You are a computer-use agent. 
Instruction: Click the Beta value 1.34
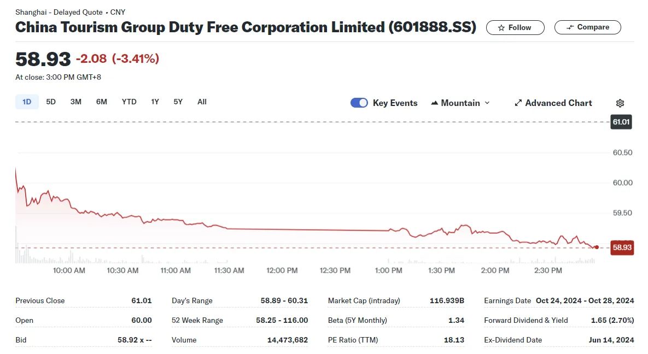[456, 320]
